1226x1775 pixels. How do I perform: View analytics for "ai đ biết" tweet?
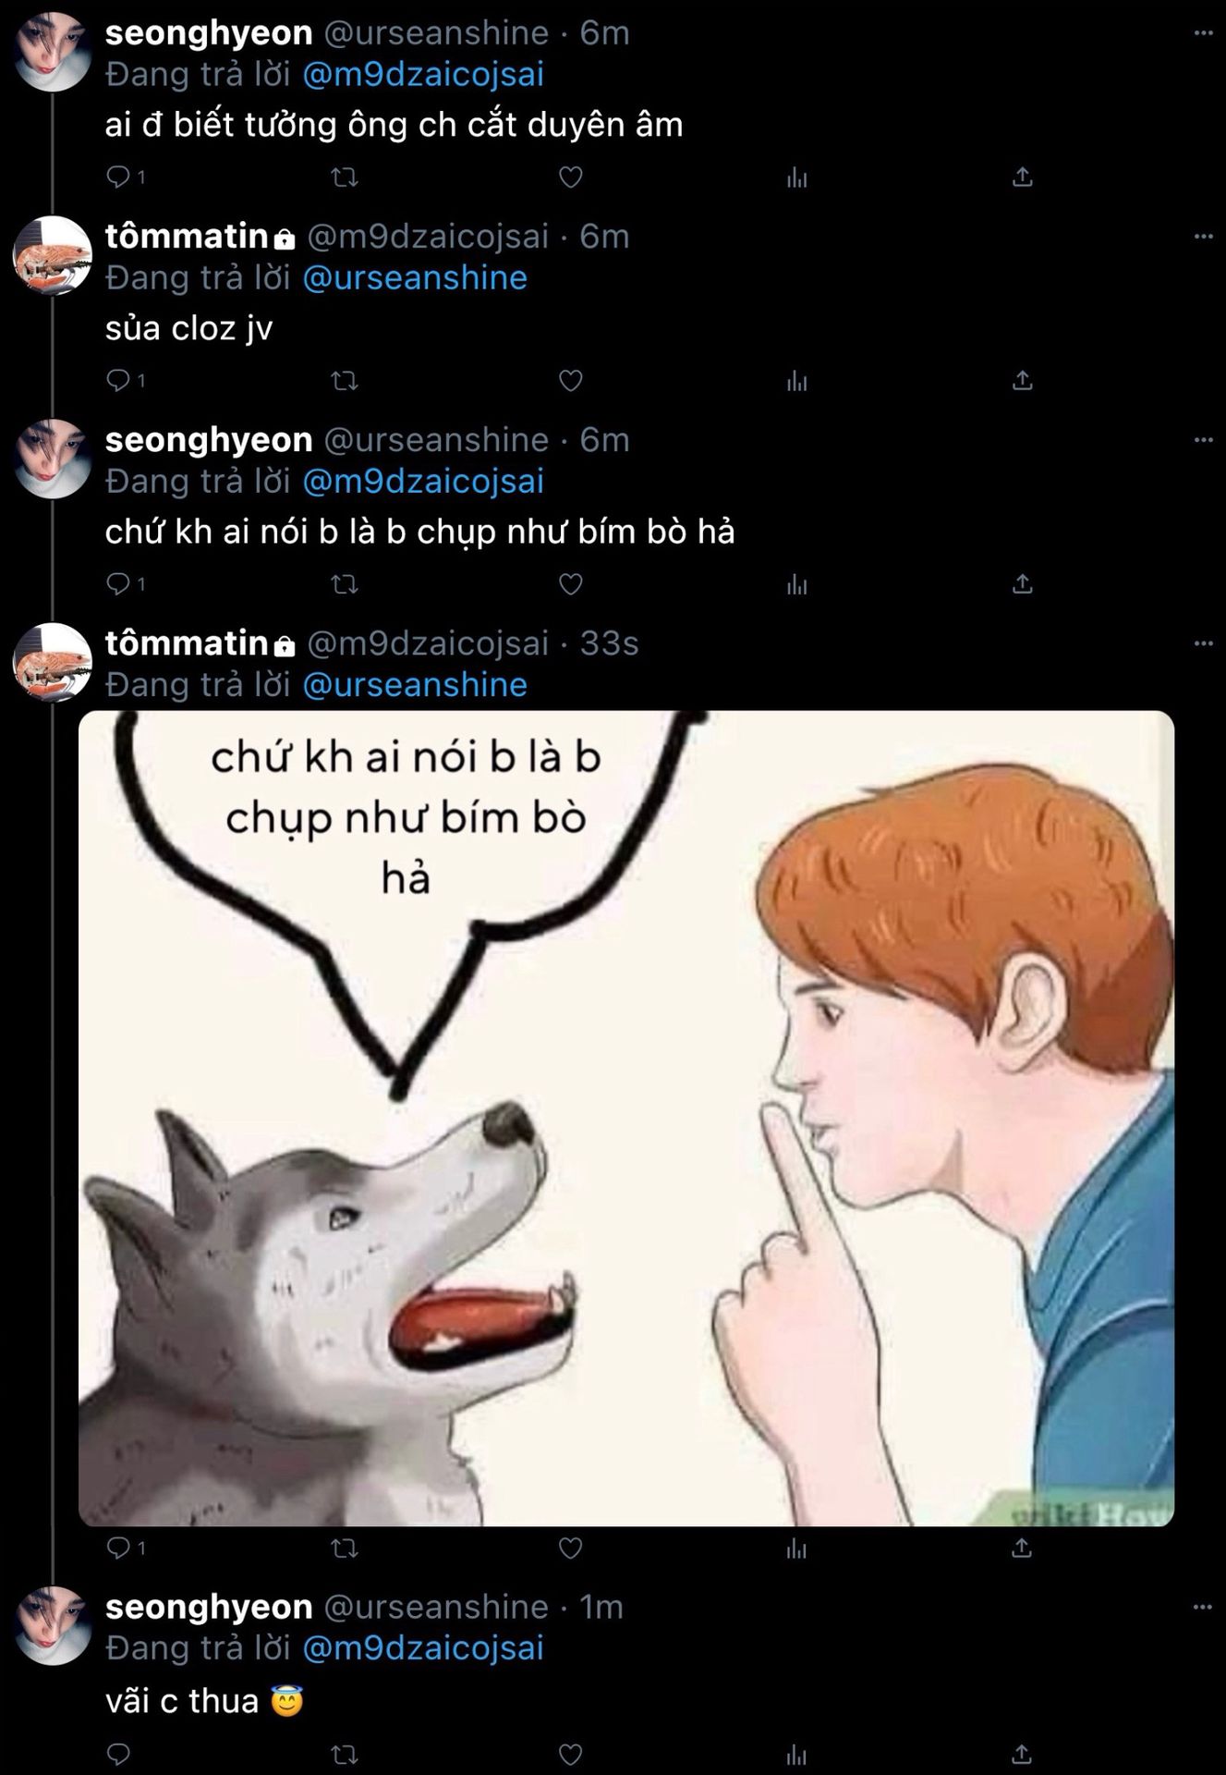coord(796,177)
